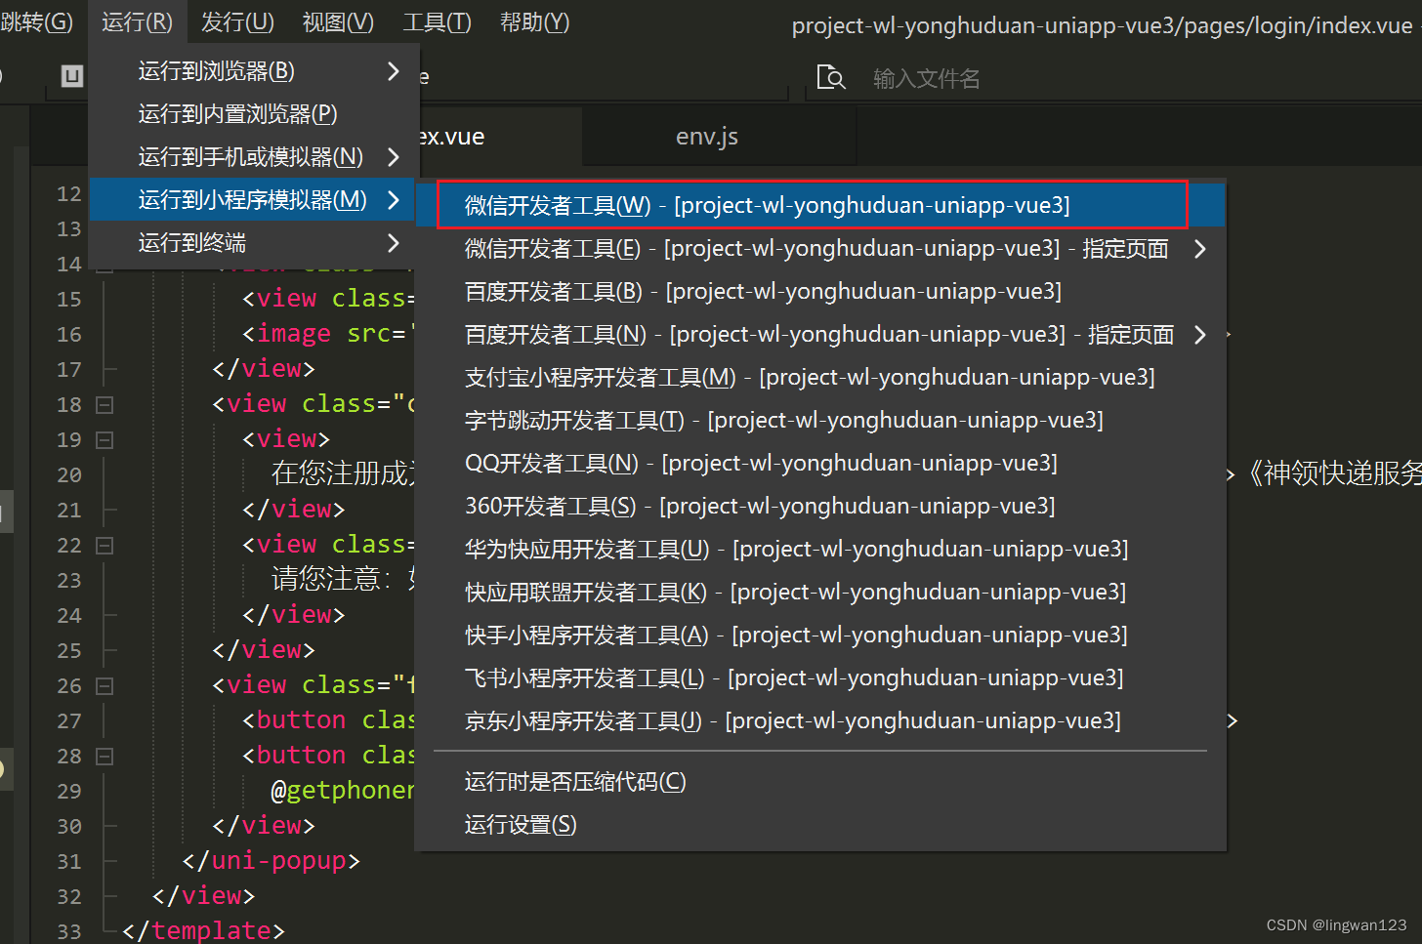Screen dimensions: 1422x944
Task: Run in 360开发者工具(S)
Action: click(820, 507)
